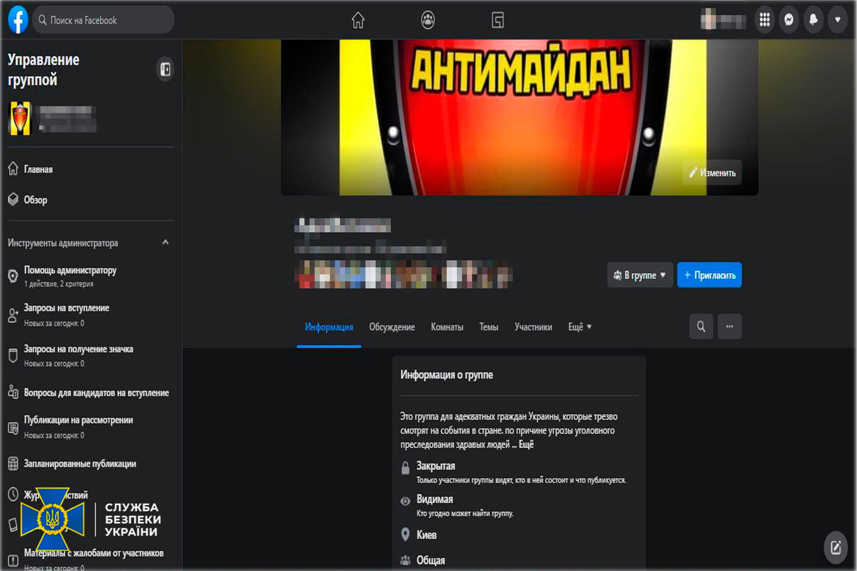Open the three-dot more options button
The height and width of the screenshot is (571, 857).
(x=729, y=326)
